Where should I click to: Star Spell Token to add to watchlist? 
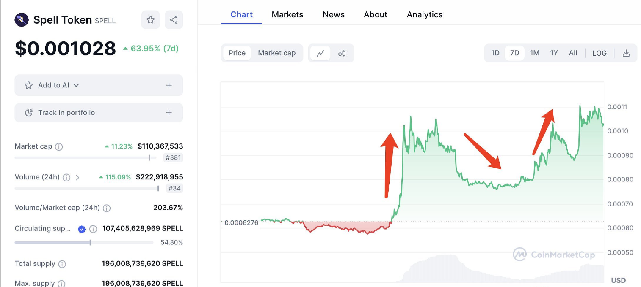[150, 20]
